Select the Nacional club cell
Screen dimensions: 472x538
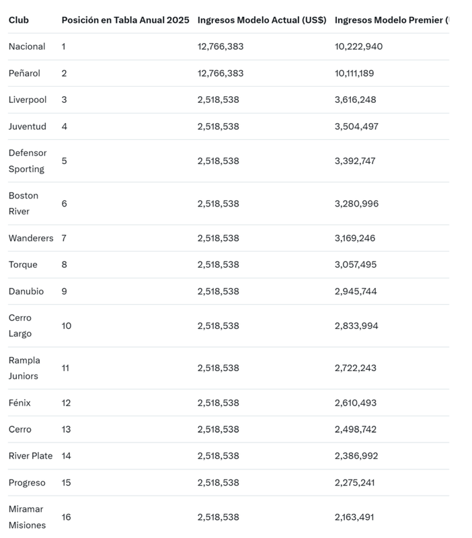[27, 46]
